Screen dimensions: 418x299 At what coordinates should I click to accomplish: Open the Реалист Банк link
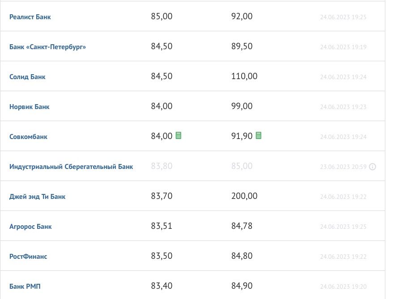pyautogui.click(x=30, y=17)
